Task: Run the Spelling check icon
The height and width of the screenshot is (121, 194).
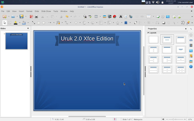Action: point(90,17)
